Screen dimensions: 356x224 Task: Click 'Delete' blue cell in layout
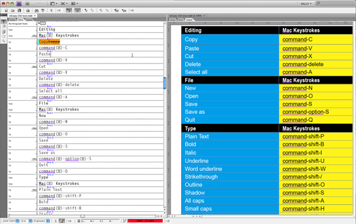pos(230,64)
